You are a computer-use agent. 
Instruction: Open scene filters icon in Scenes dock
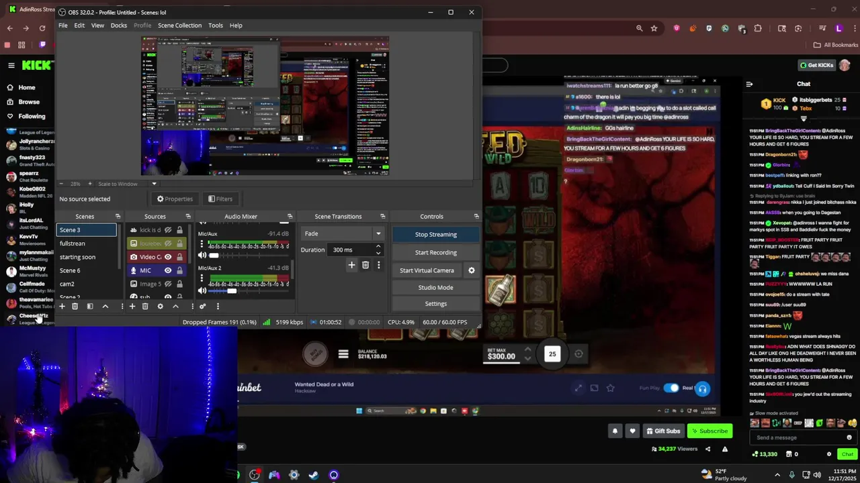(89, 307)
